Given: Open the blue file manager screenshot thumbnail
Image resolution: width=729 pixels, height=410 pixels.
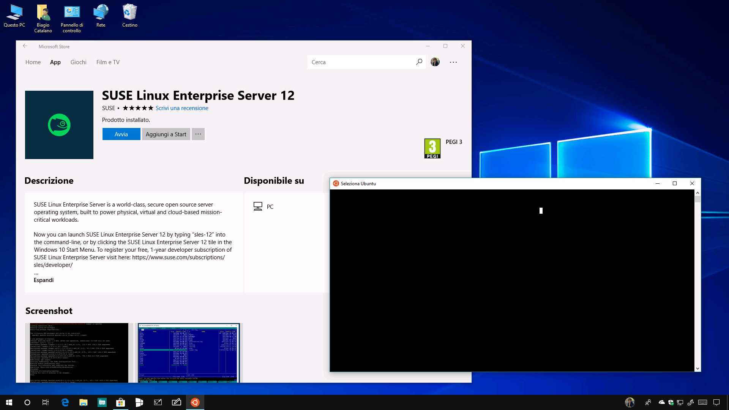Looking at the screenshot, I should tap(189, 353).
